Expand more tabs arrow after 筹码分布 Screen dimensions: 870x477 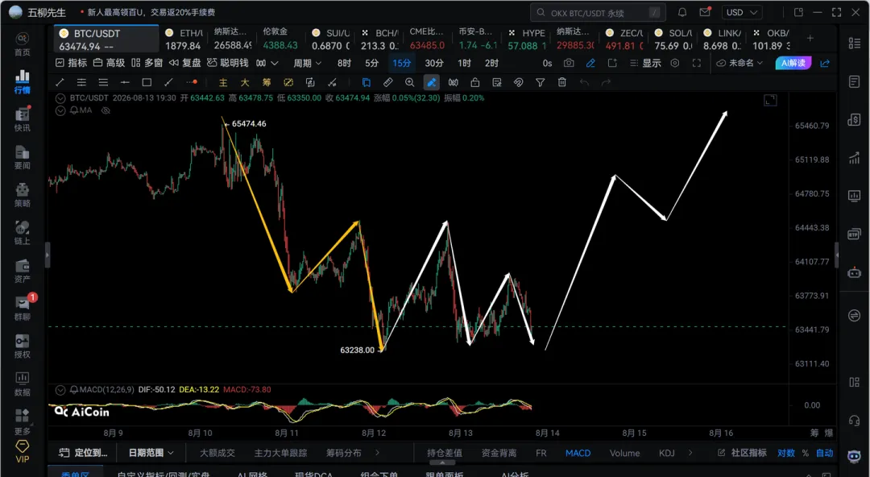point(378,453)
